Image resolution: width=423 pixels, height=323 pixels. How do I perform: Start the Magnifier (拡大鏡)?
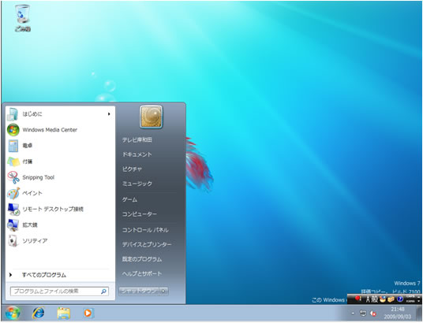60,225
